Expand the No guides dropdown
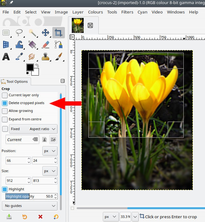Viewport: 205px width, 222px height. pos(29,206)
